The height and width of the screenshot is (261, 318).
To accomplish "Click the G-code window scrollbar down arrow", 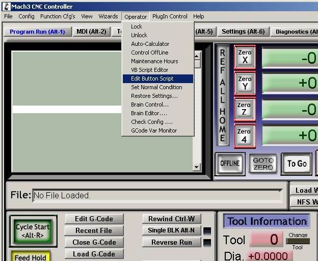I will [x=197, y=167].
